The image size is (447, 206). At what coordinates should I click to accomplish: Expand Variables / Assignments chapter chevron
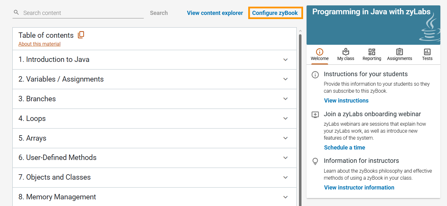(x=285, y=79)
